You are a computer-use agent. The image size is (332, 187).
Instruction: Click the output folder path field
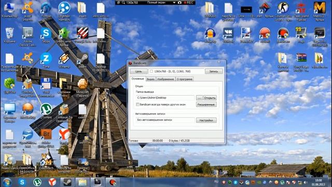pos(165,98)
